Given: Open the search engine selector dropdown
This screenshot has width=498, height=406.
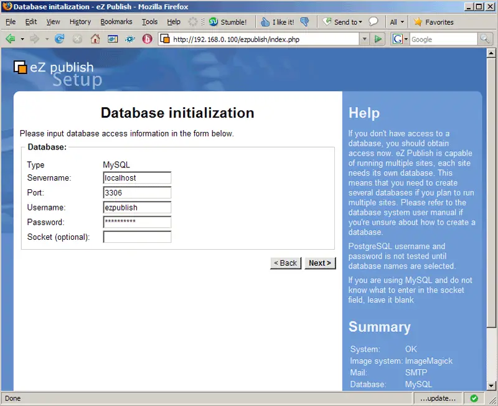Looking at the screenshot, I should [406, 39].
